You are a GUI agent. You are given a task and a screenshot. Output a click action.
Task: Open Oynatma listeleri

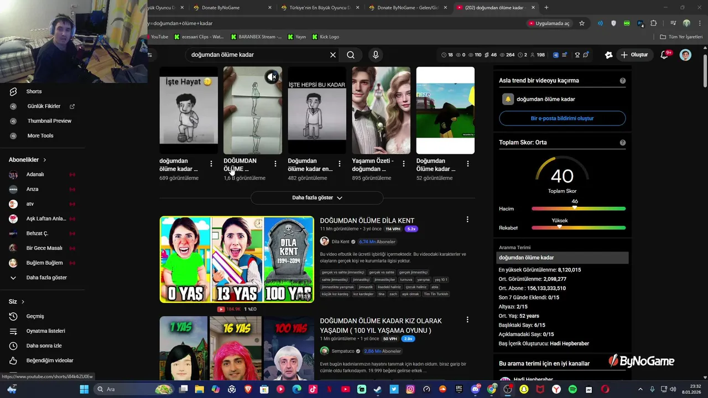(46, 331)
